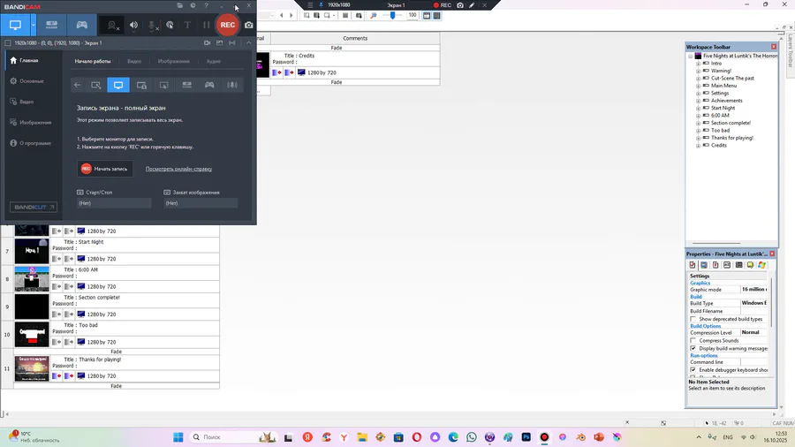Screen dimensions: 795x447
Task: Click storyboard zoom magnifier icon
Action: click(374, 16)
